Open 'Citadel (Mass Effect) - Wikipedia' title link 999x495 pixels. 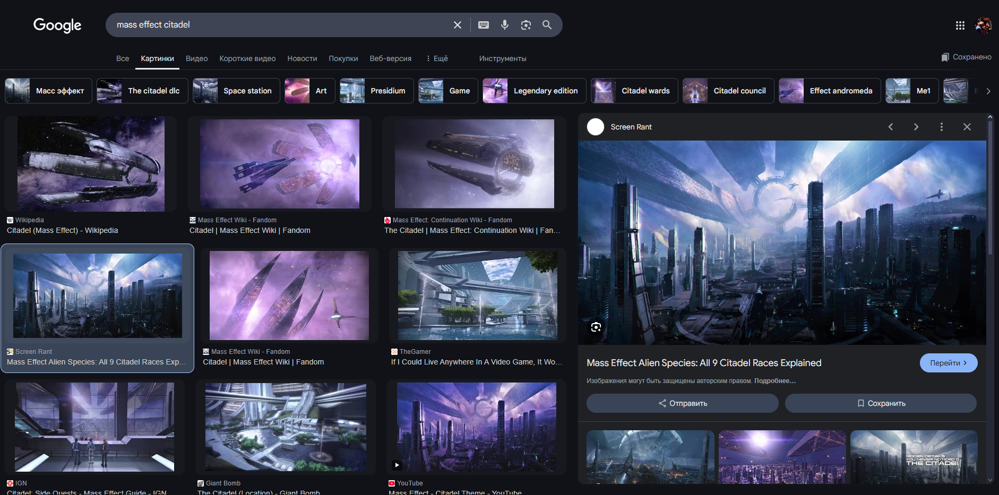[63, 231]
